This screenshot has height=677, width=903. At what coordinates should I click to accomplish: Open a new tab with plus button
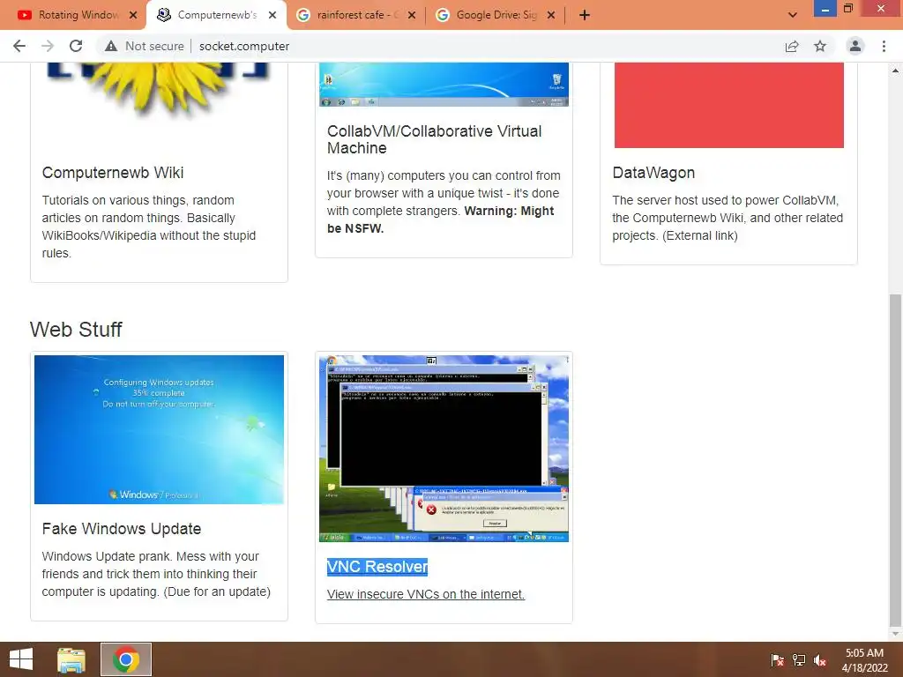point(585,15)
